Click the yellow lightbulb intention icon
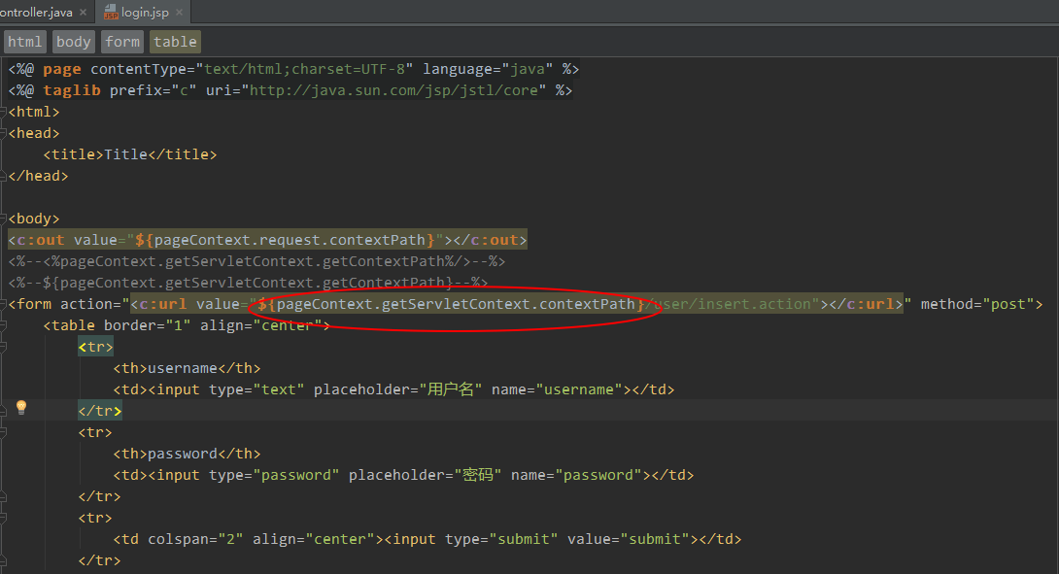Viewport: 1059px width, 574px height. coord(21,407)
